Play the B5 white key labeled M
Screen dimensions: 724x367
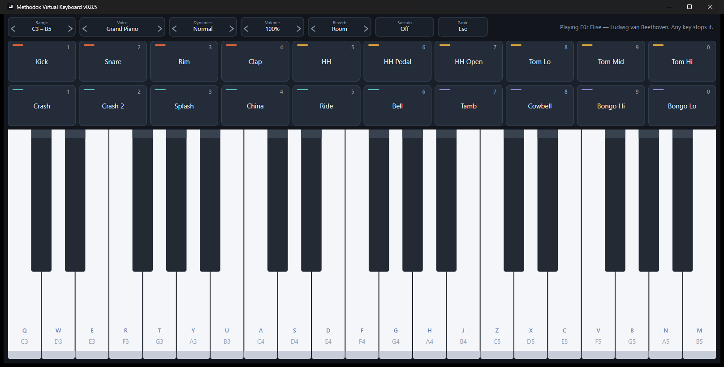699,314
